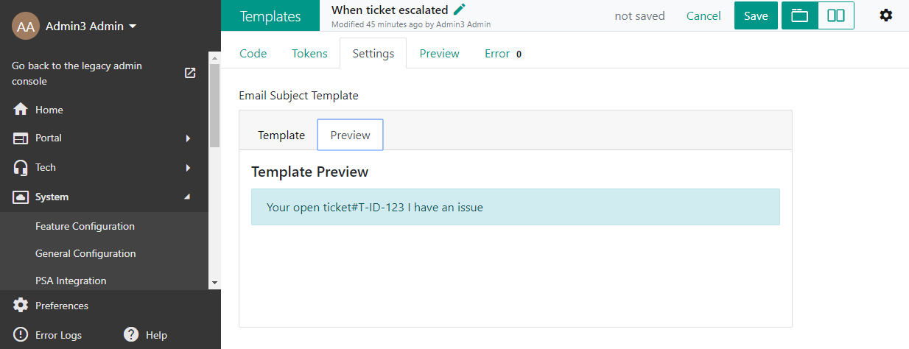Click the external link icon for legacy console
The height and width of the screenshot is (349, 909).
190,73
